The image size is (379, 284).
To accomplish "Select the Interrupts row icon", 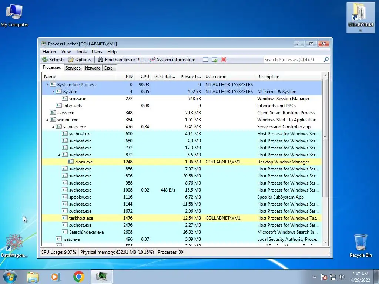I will point(59,105).
